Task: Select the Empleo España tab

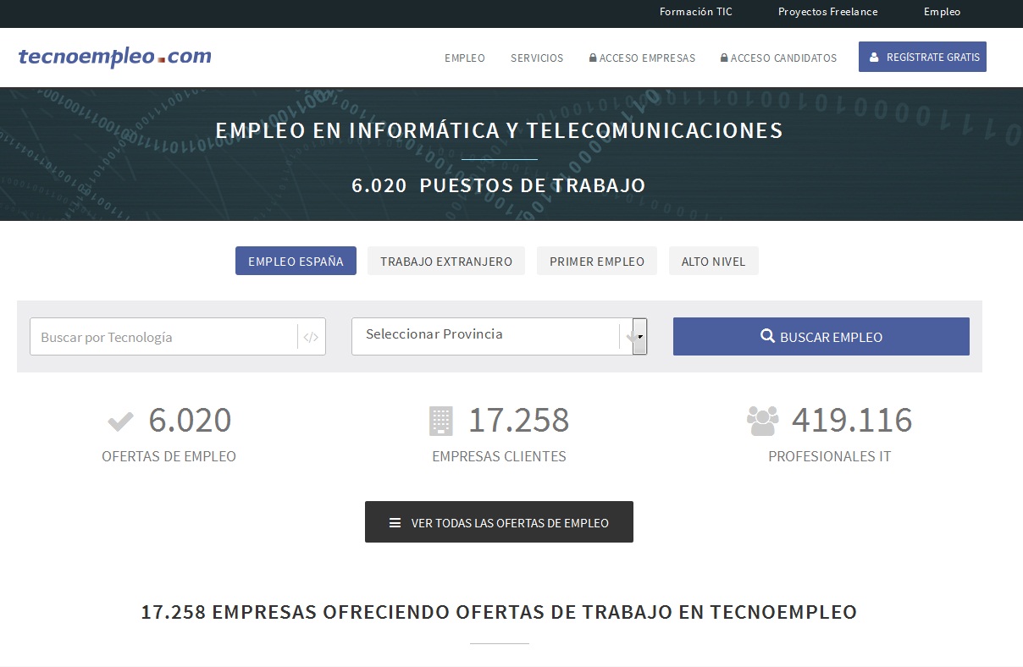Action: (296, 262)
